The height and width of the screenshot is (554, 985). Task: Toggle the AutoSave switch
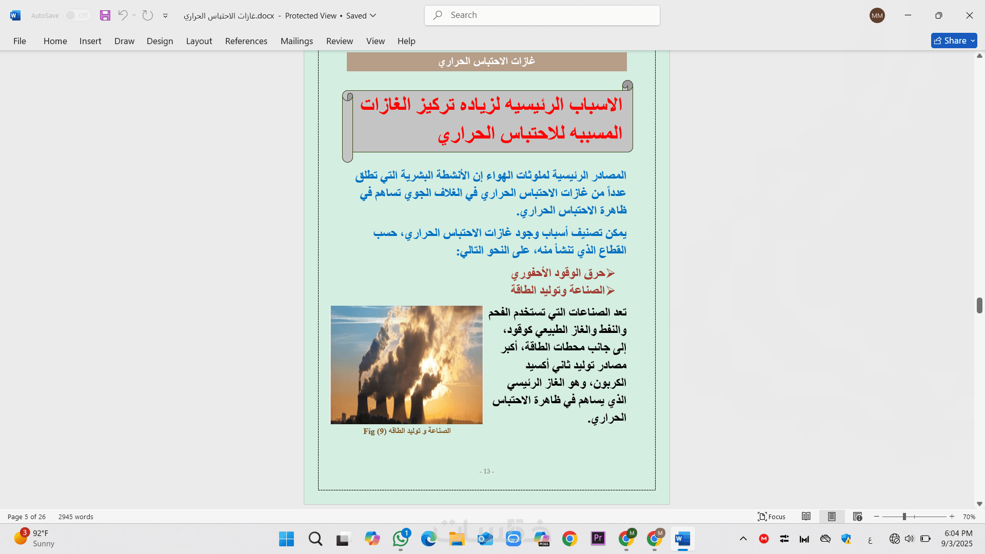pyautogui.click(x=77, y=15)
